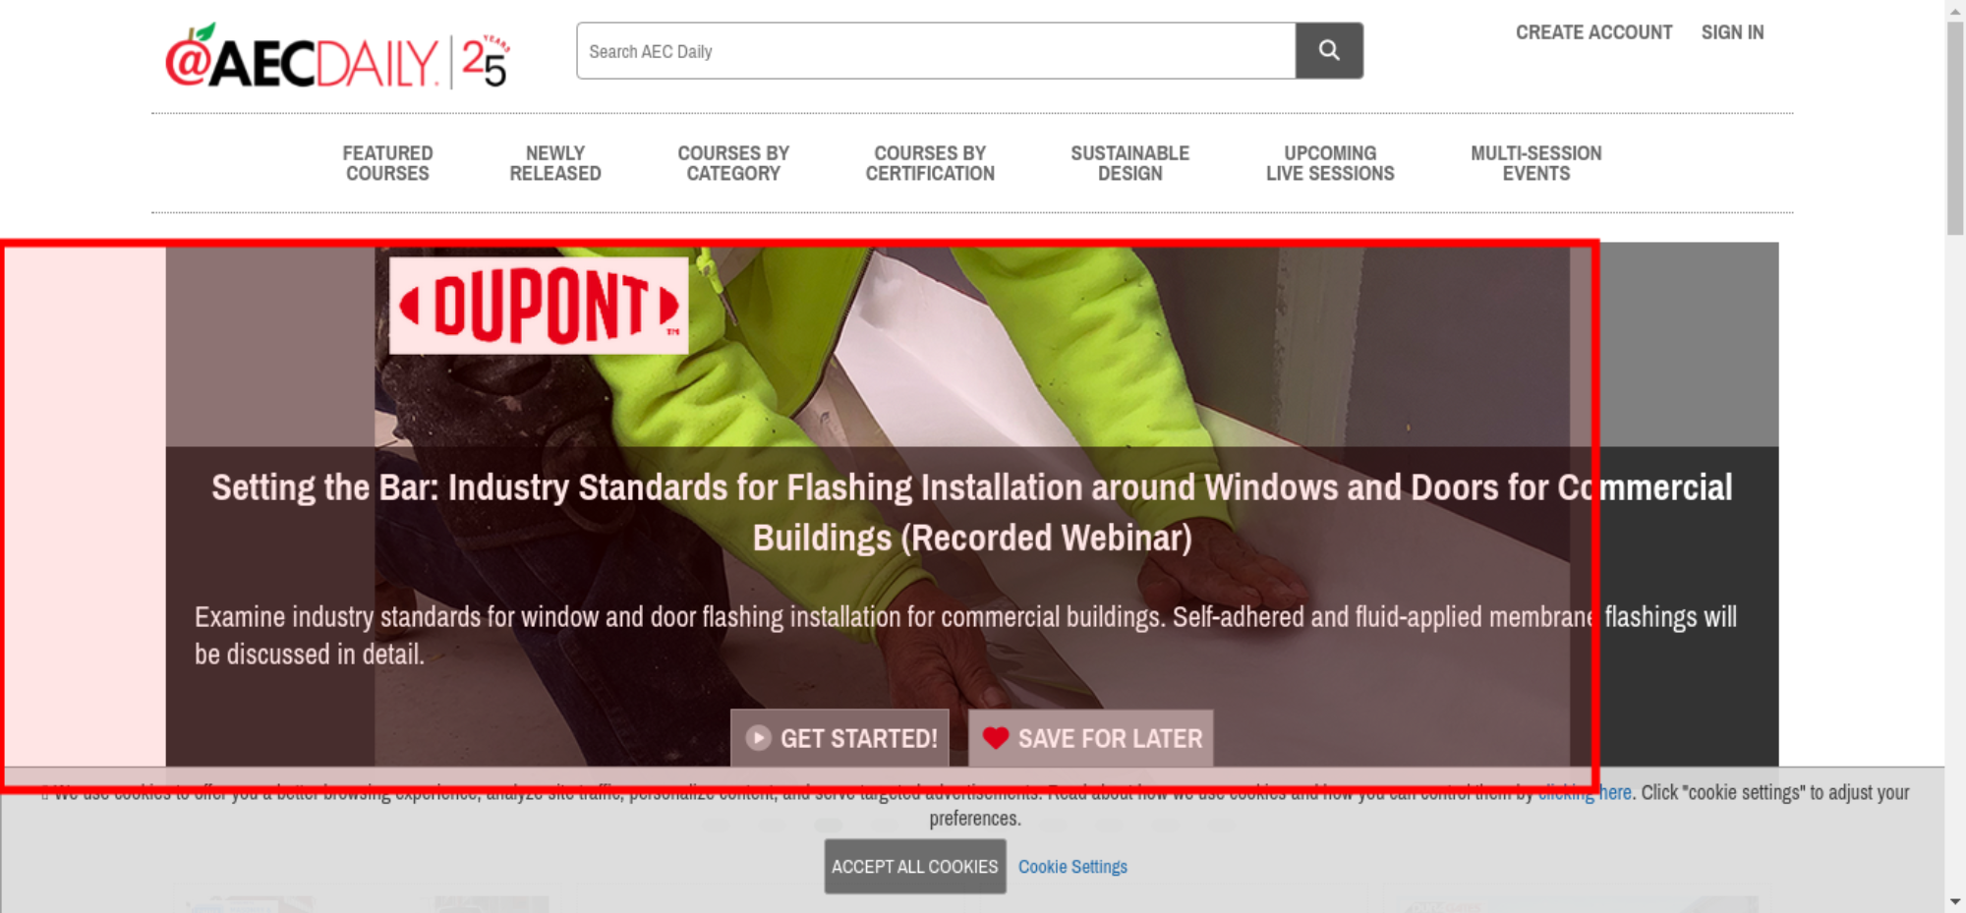Image resolution: width=1966 pixels, height=913 pixels.
Task: Expand Courses By Category
Action: 733,163
